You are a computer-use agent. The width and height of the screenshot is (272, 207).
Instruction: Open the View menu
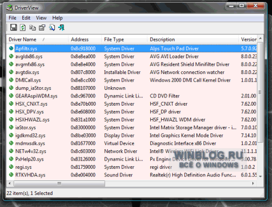coord(41,18)
